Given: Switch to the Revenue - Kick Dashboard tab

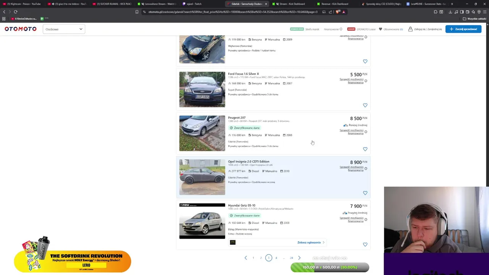Looking at the screenshot, I should (335, 4).
